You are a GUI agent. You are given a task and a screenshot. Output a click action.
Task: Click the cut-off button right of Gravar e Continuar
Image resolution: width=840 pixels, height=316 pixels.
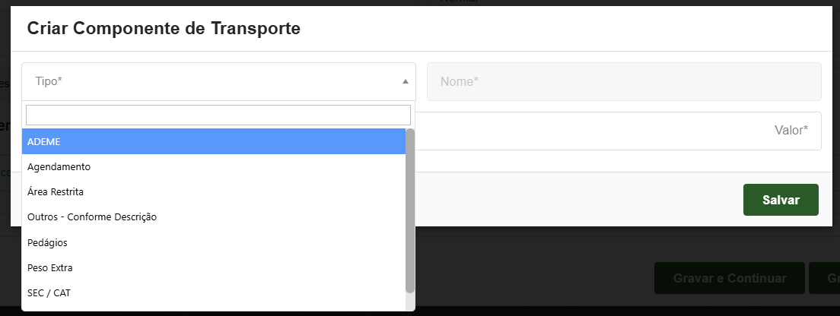coord(825,279)
